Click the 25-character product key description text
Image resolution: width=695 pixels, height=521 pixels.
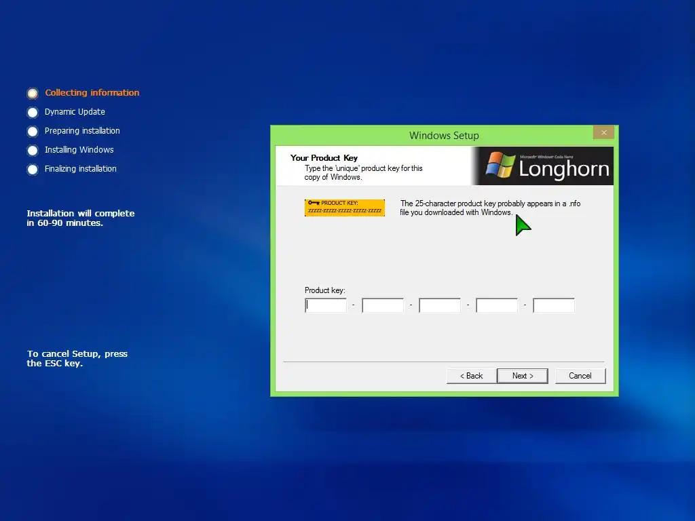pos(490,208)
